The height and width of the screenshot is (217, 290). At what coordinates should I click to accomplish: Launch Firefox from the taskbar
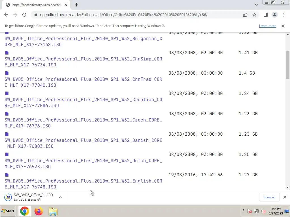(x=39, y=211)
